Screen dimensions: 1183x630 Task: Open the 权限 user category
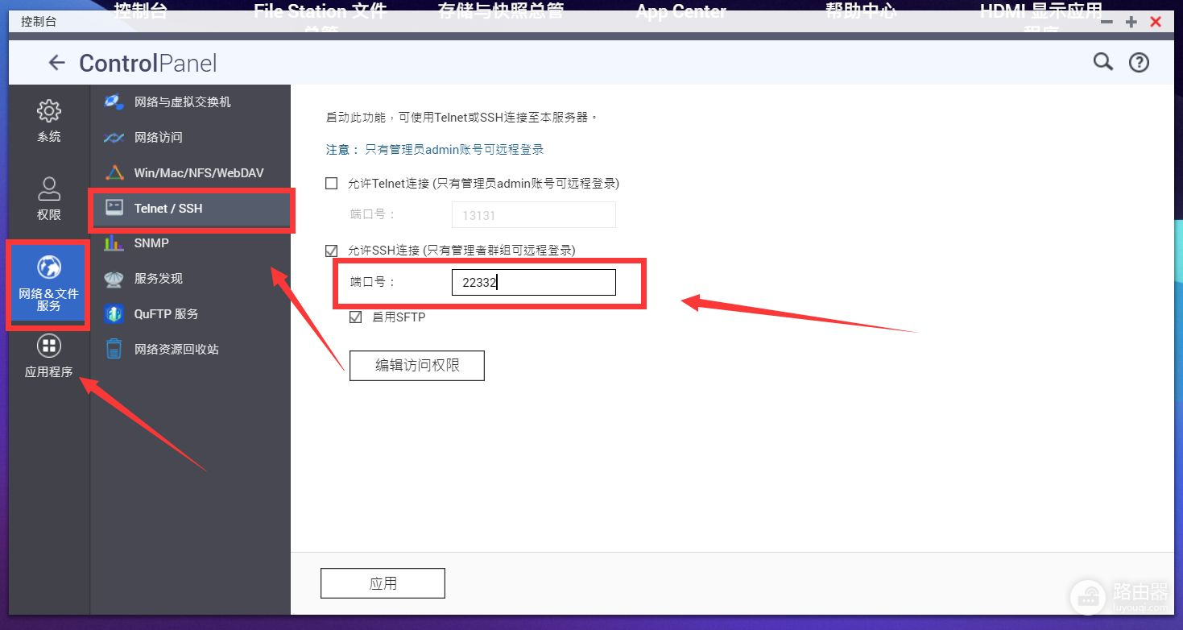click(x=49, y=199)
